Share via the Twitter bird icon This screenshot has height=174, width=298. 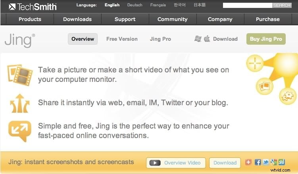point(266,162)
